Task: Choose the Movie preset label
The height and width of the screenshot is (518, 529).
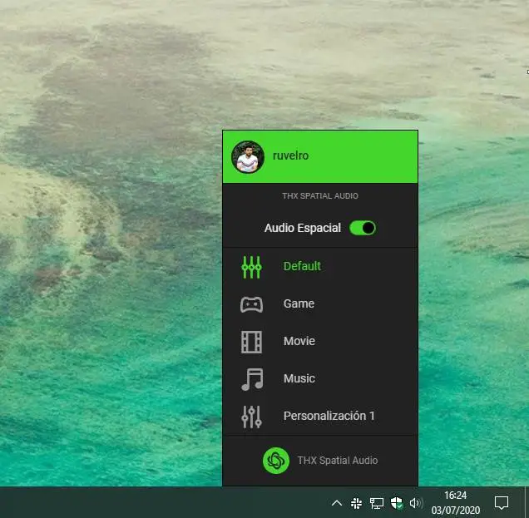Action: coord(299,341)
